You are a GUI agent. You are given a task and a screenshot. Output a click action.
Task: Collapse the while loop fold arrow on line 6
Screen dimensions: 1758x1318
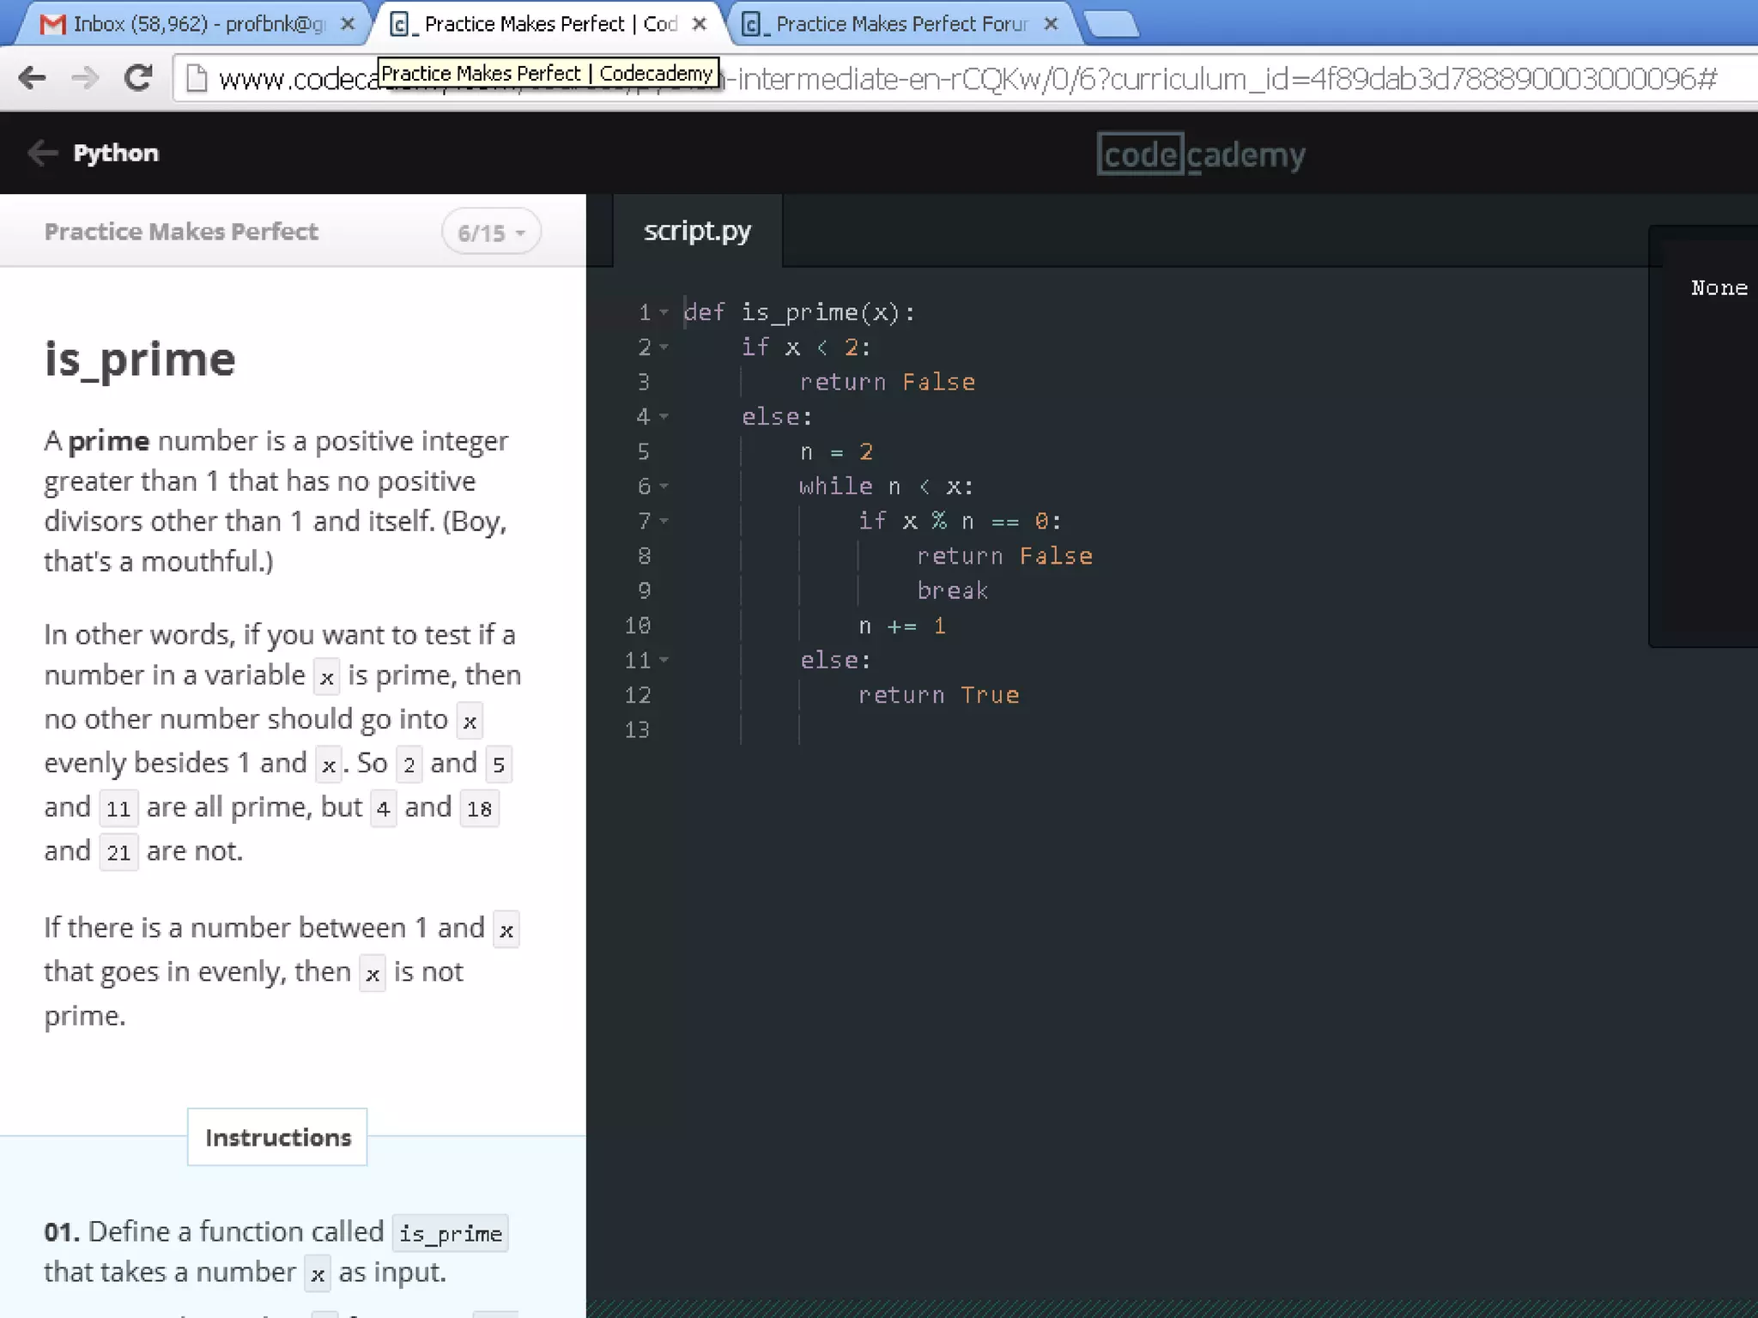(664, 487)
